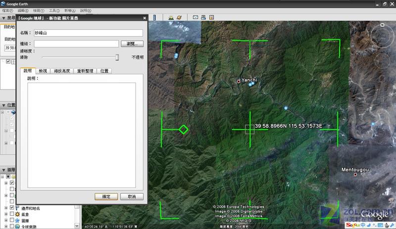Expand the tree node beside the globe layer

(6, 226)
